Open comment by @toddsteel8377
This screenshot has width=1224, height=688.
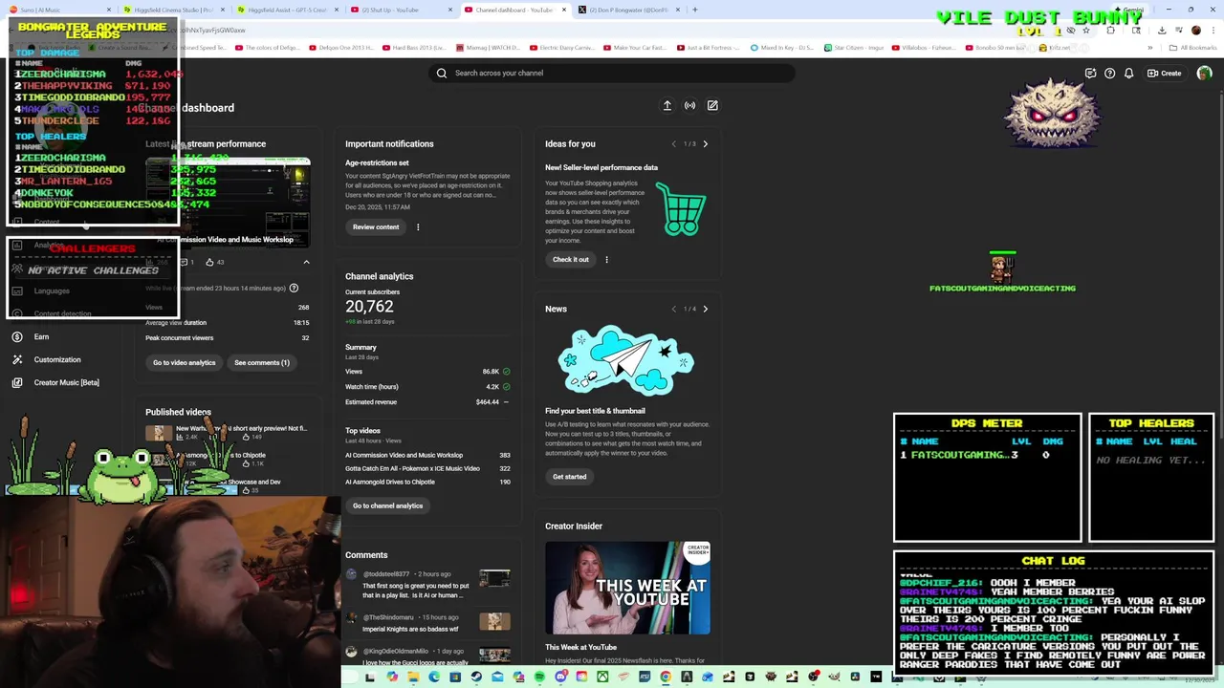(x=416, y=585)
